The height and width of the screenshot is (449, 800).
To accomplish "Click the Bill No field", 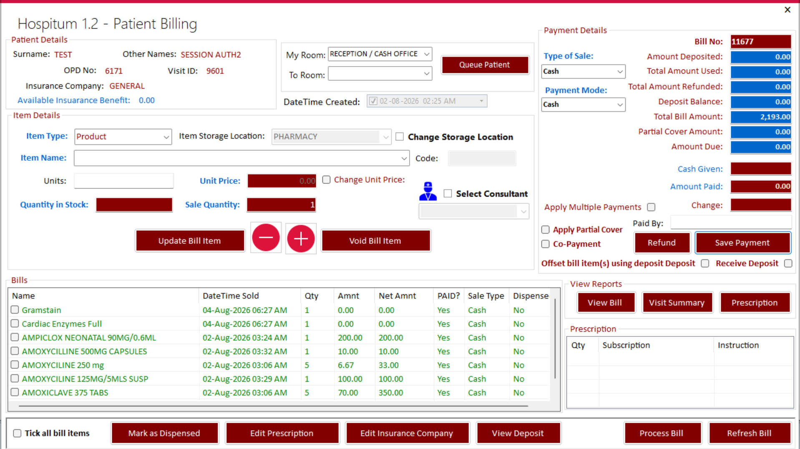I will click(x=761, y=42).
